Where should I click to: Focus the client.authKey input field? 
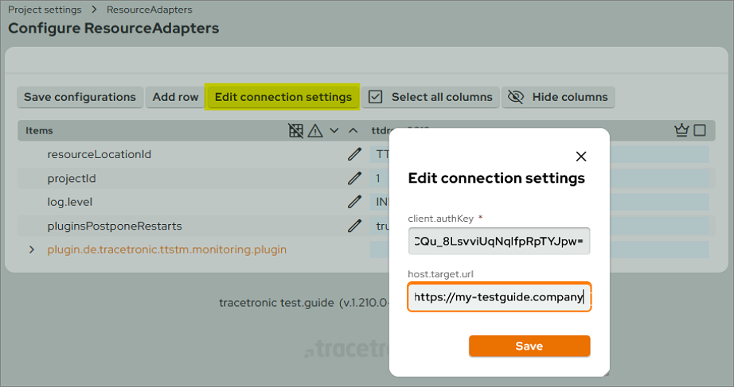tap(499, 241)
